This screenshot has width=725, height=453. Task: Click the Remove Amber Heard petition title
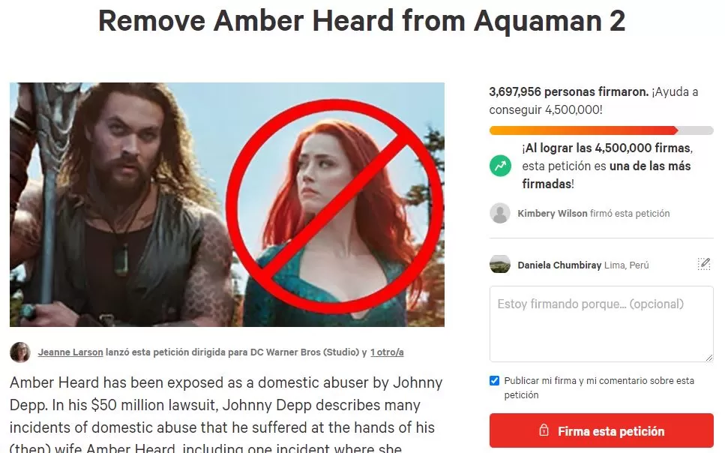(362, 21)
